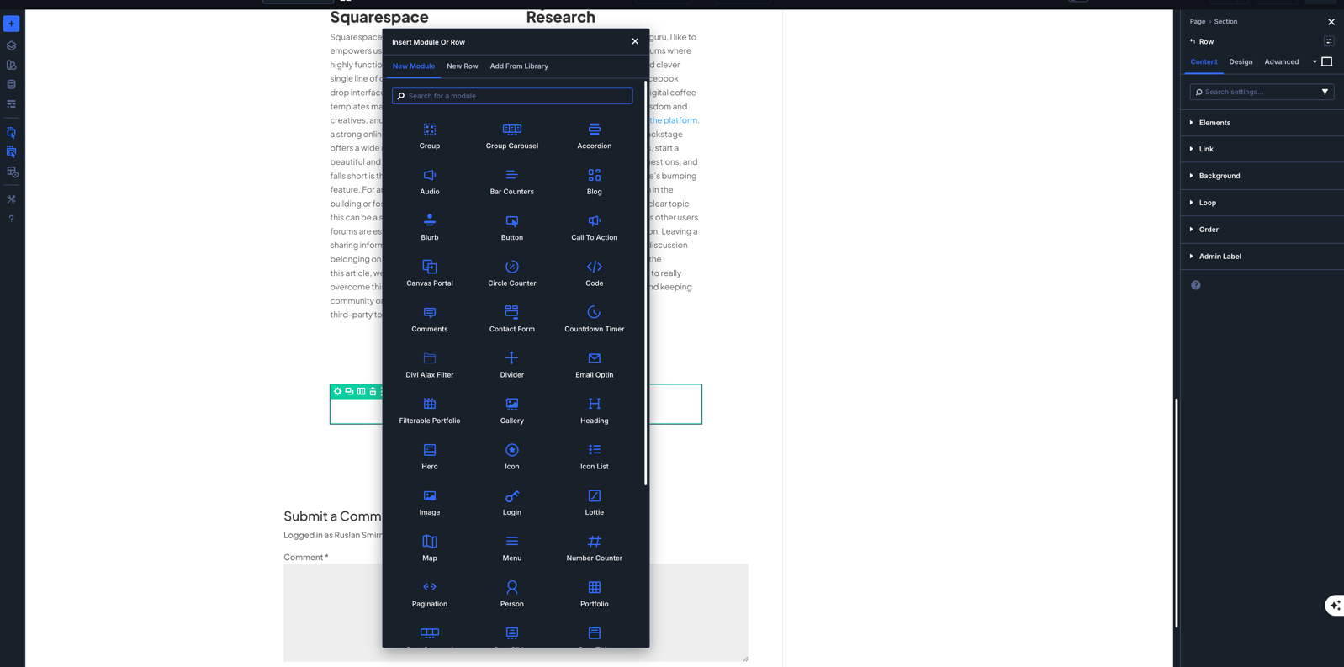Open the responsive view dropdown arrow
The width and height of the screenshot is (1344, 667).
pos(1315,61)
